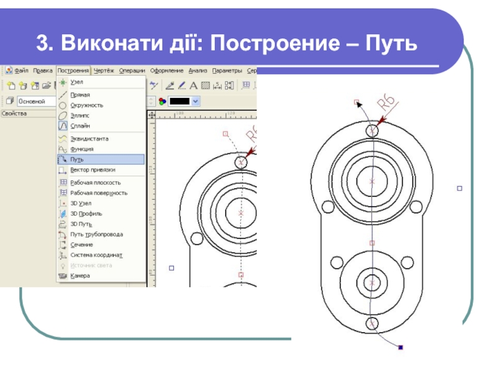Open the Чертёж menu

tap(104, 71)
